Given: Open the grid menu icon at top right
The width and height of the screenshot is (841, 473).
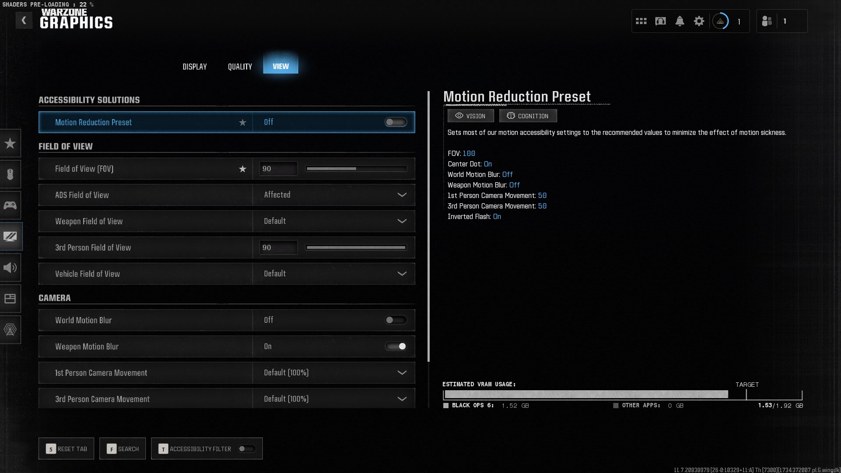Looking at the screenshot, I should click(x=641, y=21).
